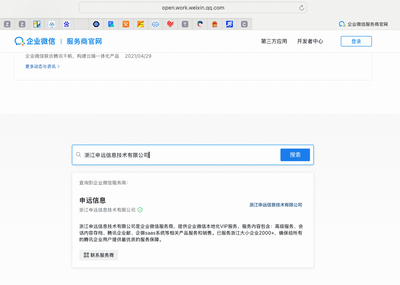Viewport: 400px width, 285px height.
Task: Select the gray C letter tab
Action: coord(244,24)
